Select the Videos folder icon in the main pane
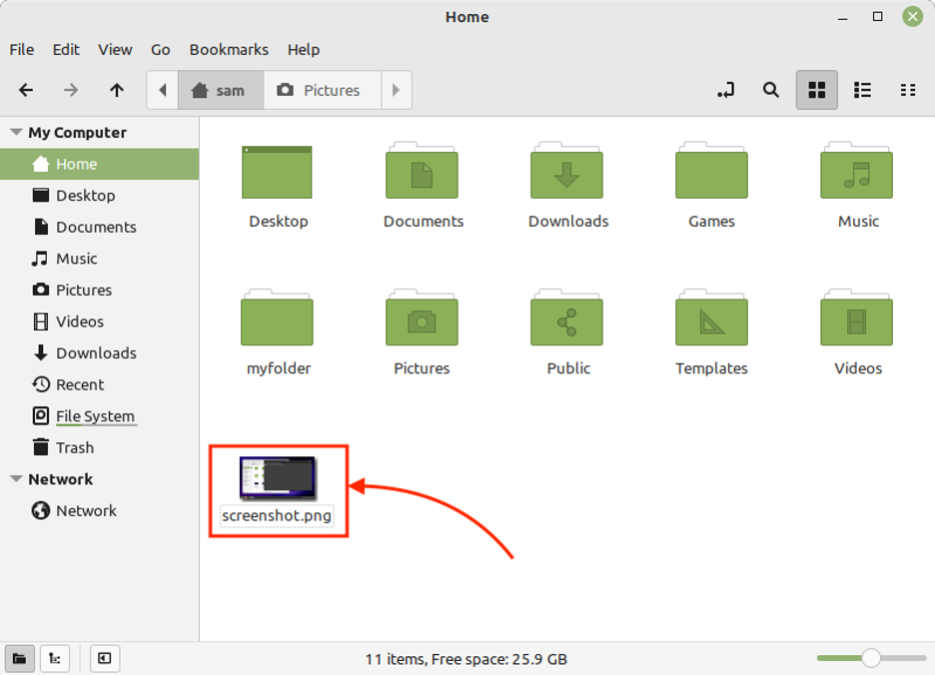This screenshot has height=675, width=935. tap(857, 318)
